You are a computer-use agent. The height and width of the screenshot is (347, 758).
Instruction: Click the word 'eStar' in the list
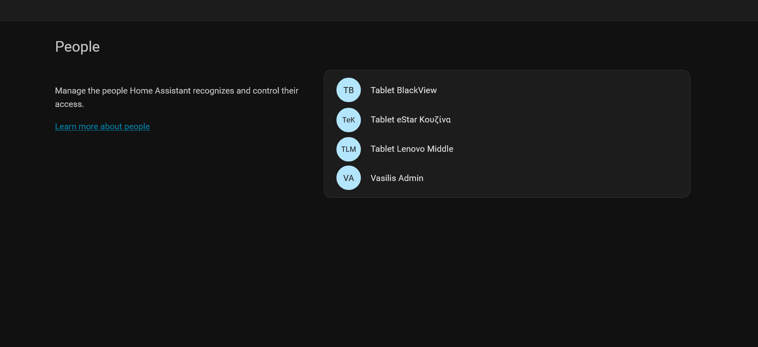(x=407, y=120)
